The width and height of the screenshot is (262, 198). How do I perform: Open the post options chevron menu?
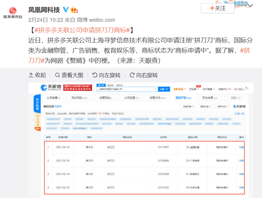[x=250, y=6]
